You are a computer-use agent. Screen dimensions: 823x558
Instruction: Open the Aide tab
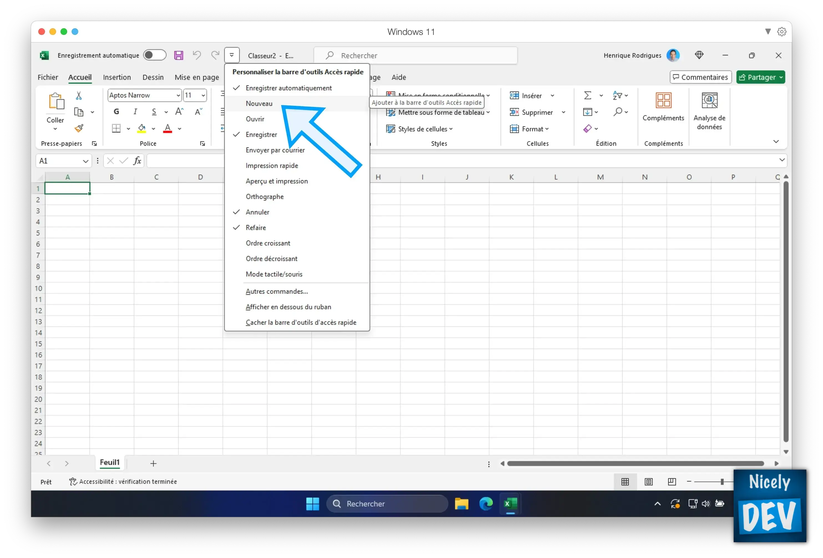[399, 77]
